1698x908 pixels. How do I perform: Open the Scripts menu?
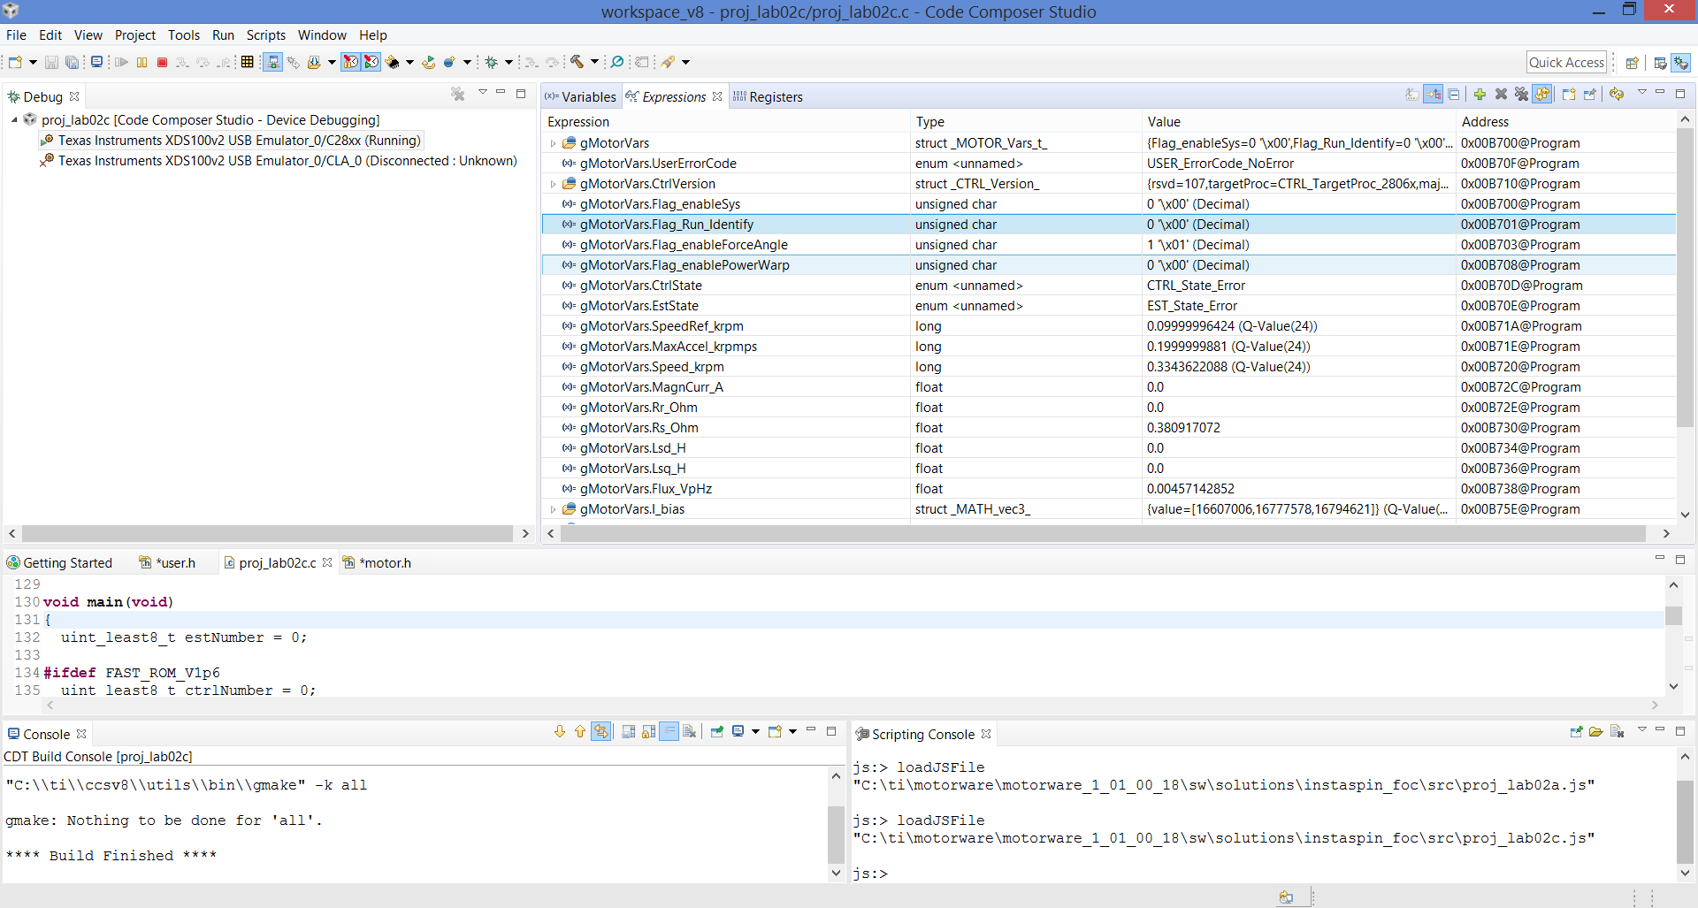265,35
